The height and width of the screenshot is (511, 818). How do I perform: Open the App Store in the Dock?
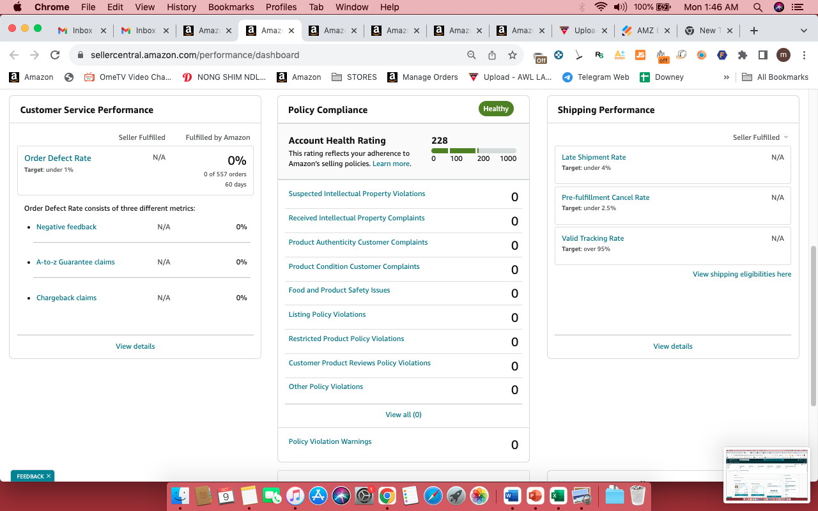pos(318,495)
